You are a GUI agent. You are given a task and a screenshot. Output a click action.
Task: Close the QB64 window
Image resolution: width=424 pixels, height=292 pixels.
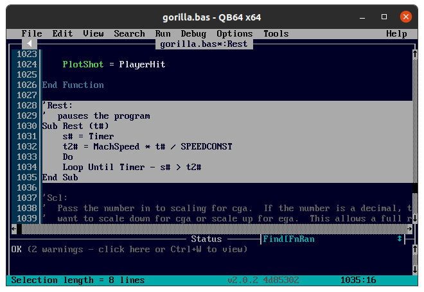point(406,17)
